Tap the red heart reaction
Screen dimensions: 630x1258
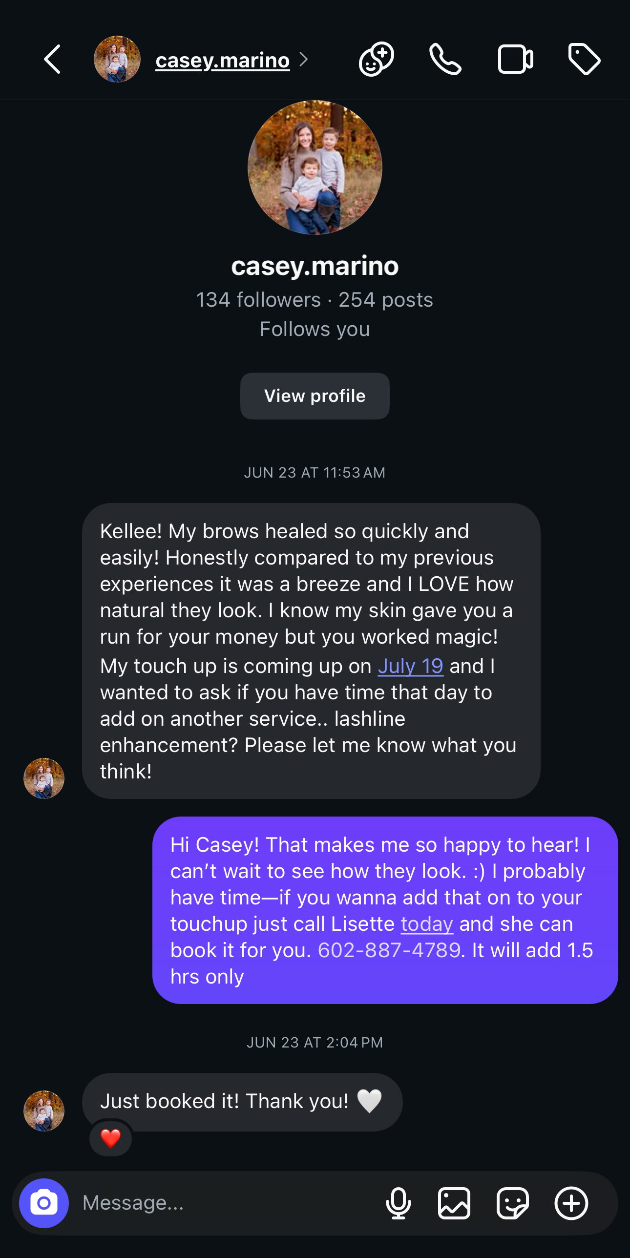[x=110, y=1139]
